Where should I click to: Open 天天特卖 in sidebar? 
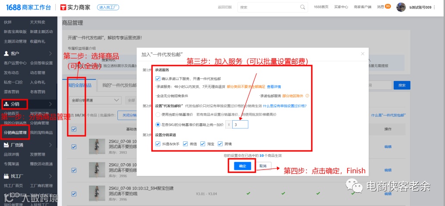(x=38, y=22)
